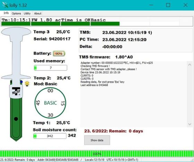Click the mushroom-shaped sensor top cap
Image resolution: width=194 pixels, height=162 pixels.
tap(16, 32)
